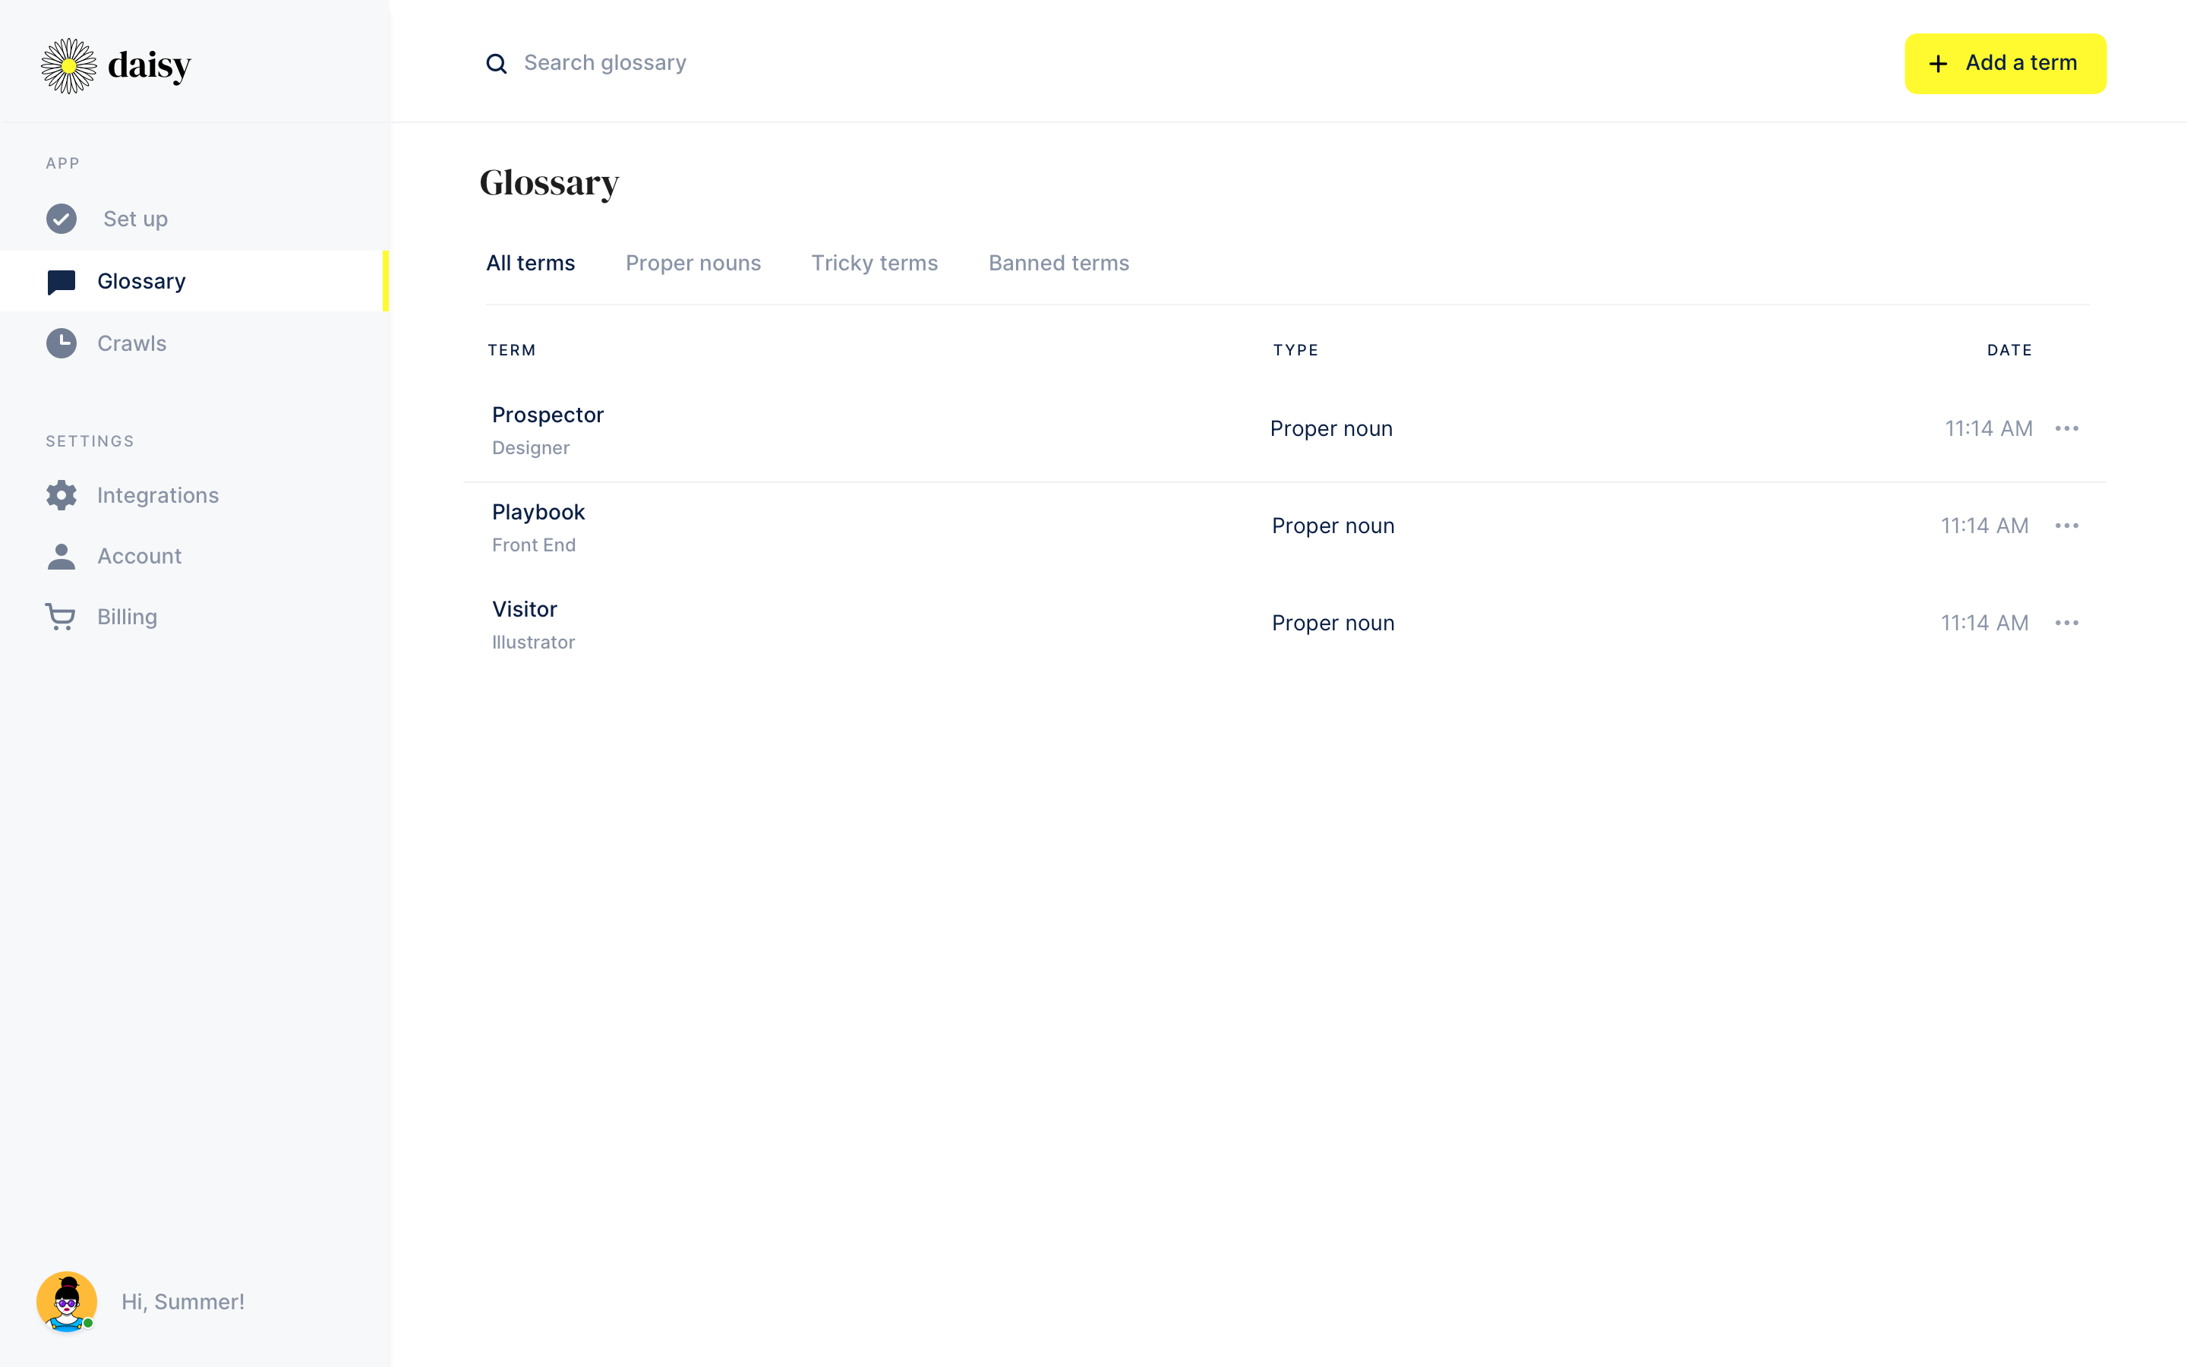Switch to the Proper nouns tab
2187x1367 pixels.
coord(693,263)
